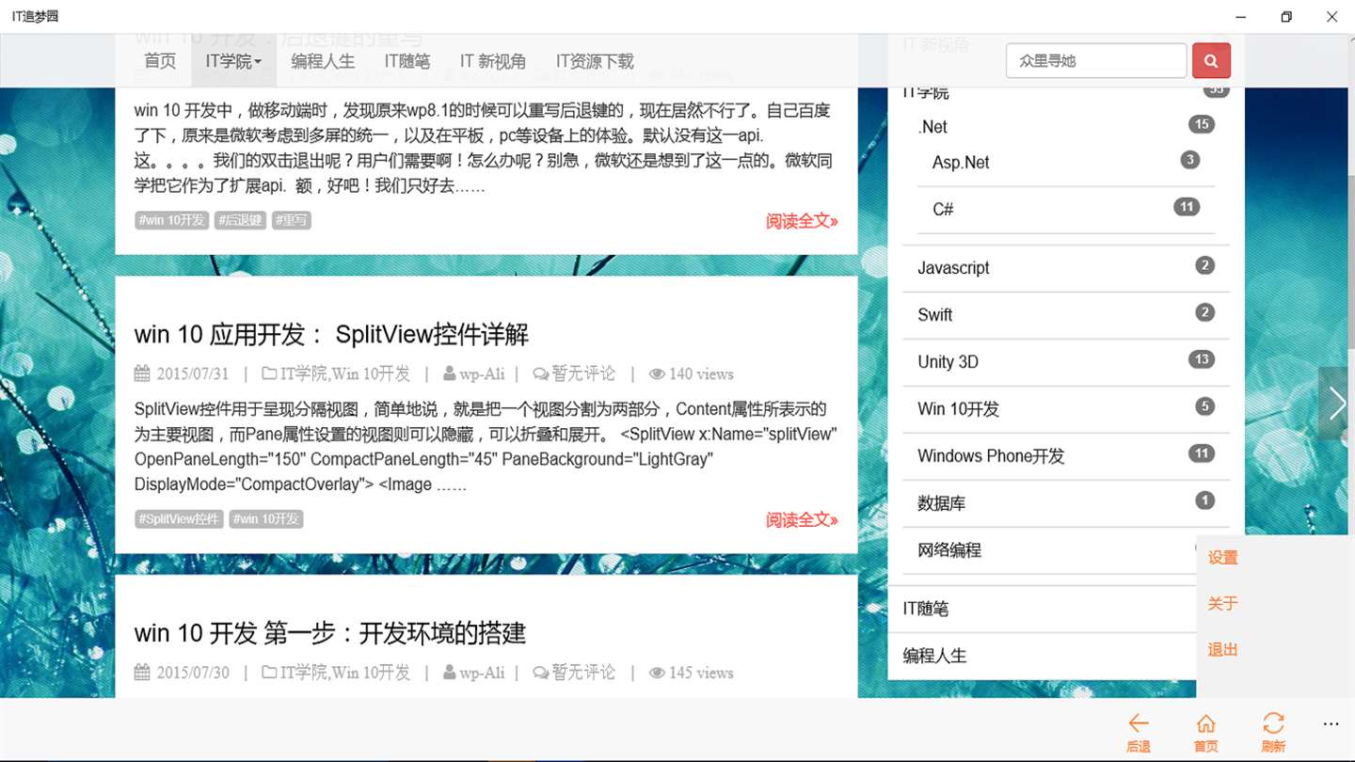Click IT学院,Win 10开发 category link dated 2015/07/30
Viewport: 1355px width, 762px height.
click(x=345, y=673)
